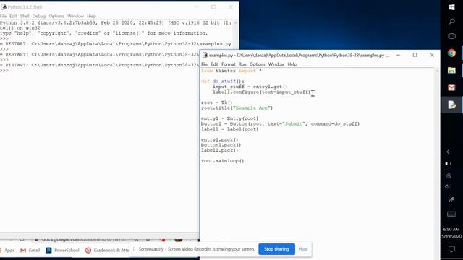The width and height of the screenshot is (463, 260).
Task: Click the 'def do_stuff():' line
Action: click(x=223, y=82)
